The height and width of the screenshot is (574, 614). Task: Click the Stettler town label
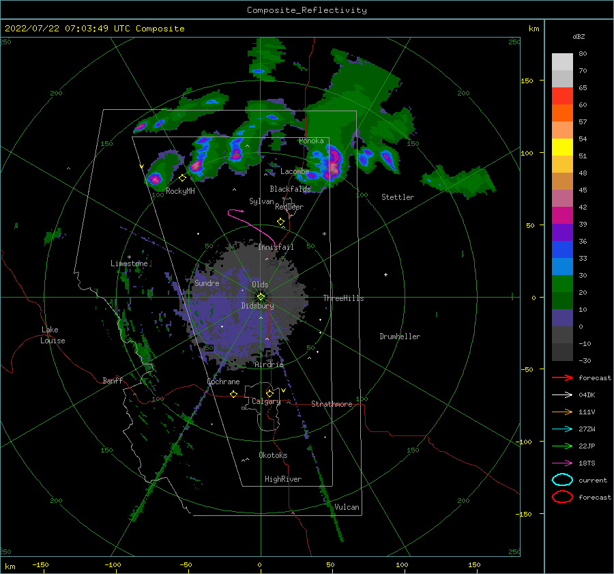pos(398,197)
